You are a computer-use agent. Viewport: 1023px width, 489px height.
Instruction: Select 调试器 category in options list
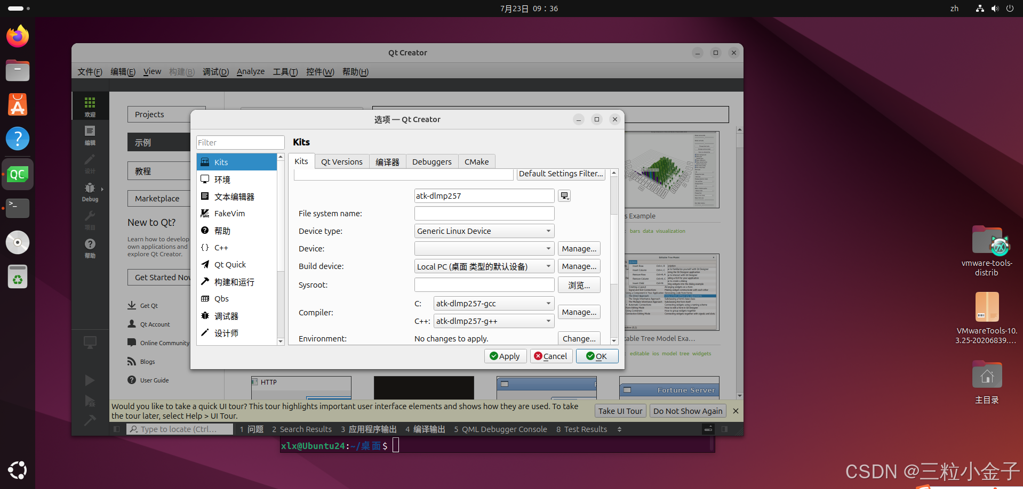237,316
